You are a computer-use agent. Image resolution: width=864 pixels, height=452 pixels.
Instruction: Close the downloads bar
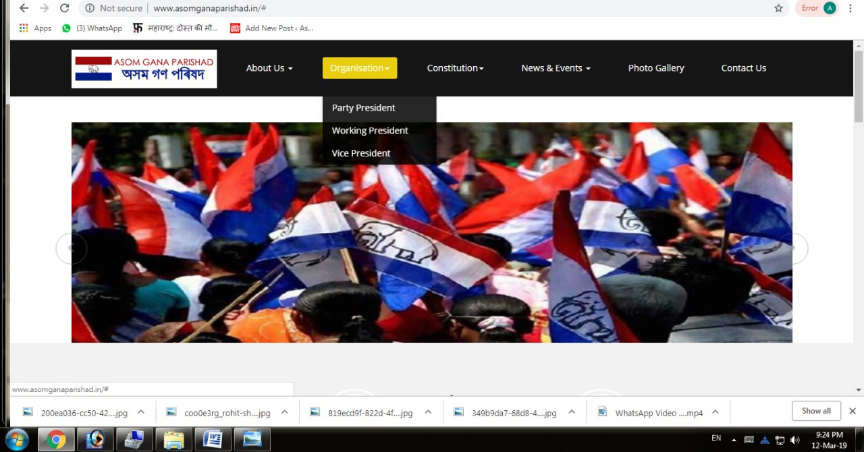coord(853,411)
